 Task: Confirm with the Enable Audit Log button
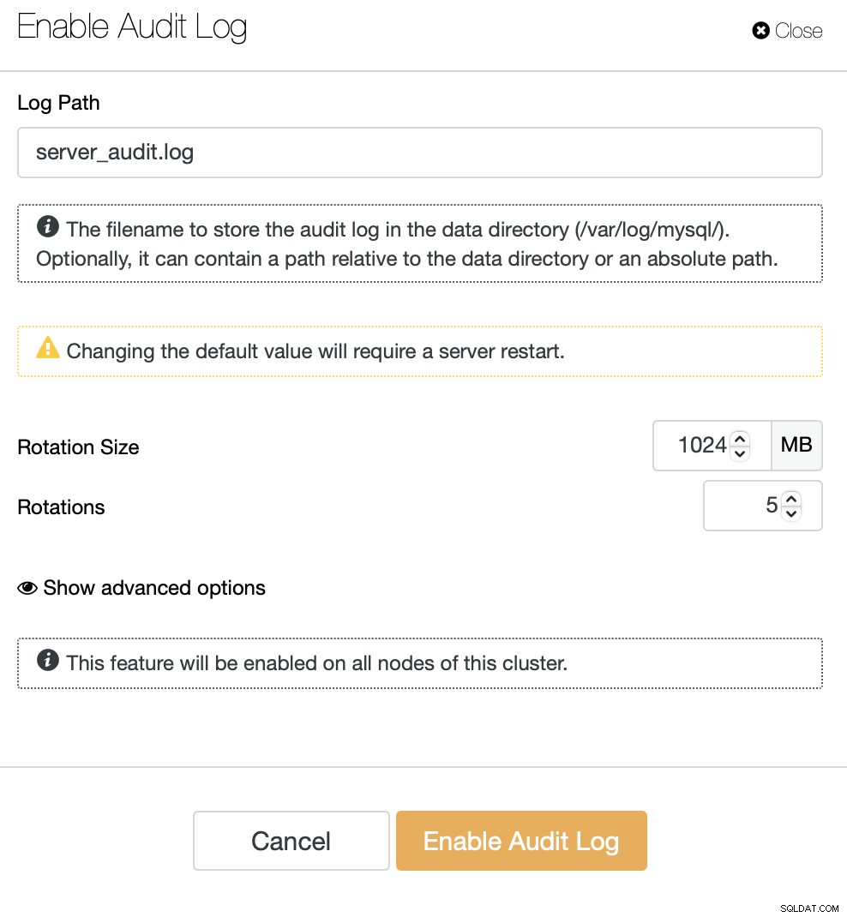point(522,841)
